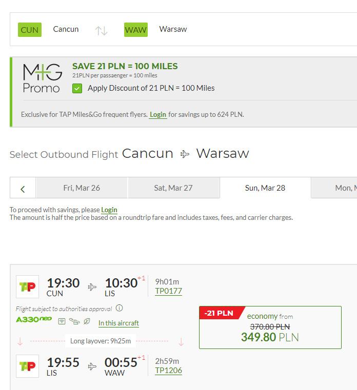Select the CUN airport code badge
The image size is (357, 390).
pyautogui.click(x=30, y=30)
